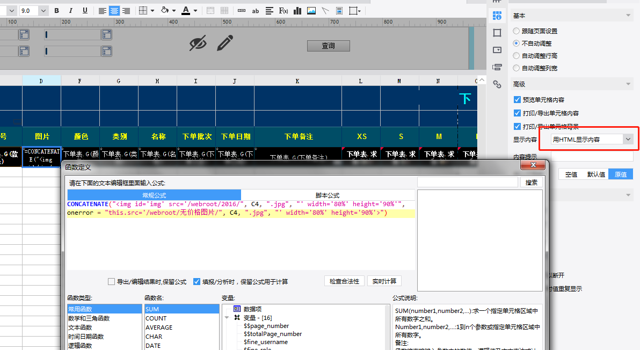
Task: Toggle checkbox 打印/导出单元格内容
Action: pyautogui.click(x=517, y=113)
